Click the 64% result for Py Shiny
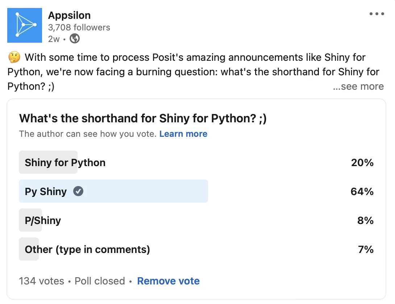This screenshot has height=304, width=395. click(362, 191)
